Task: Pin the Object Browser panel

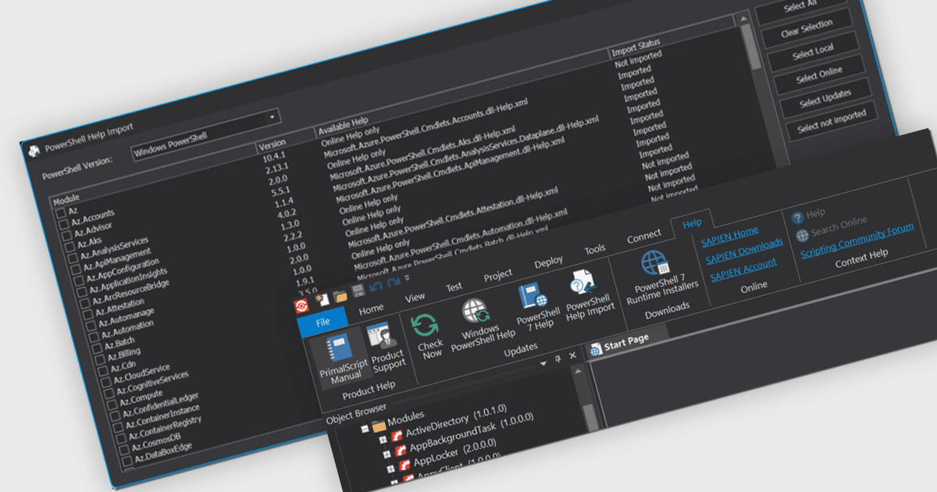Action: pyautogui.click(x=558, y=360)
